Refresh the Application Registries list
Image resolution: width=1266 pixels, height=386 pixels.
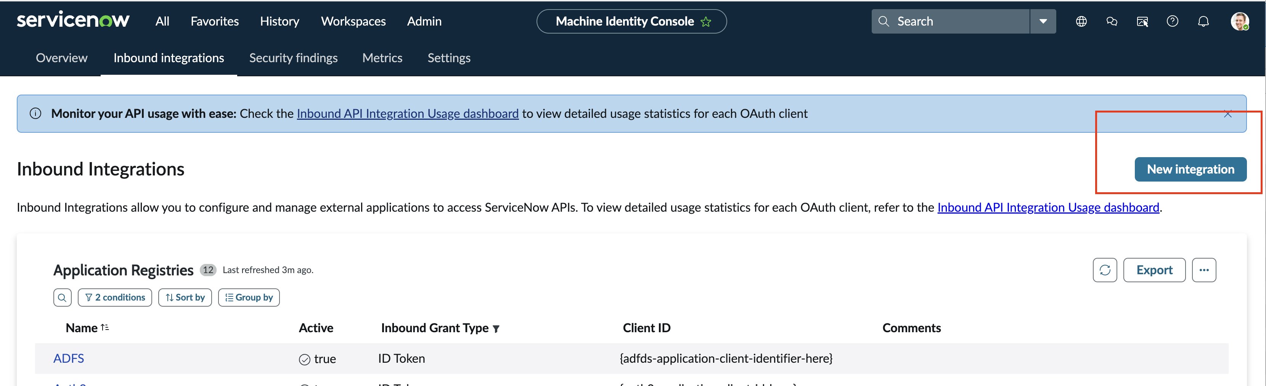[1104, 270]
